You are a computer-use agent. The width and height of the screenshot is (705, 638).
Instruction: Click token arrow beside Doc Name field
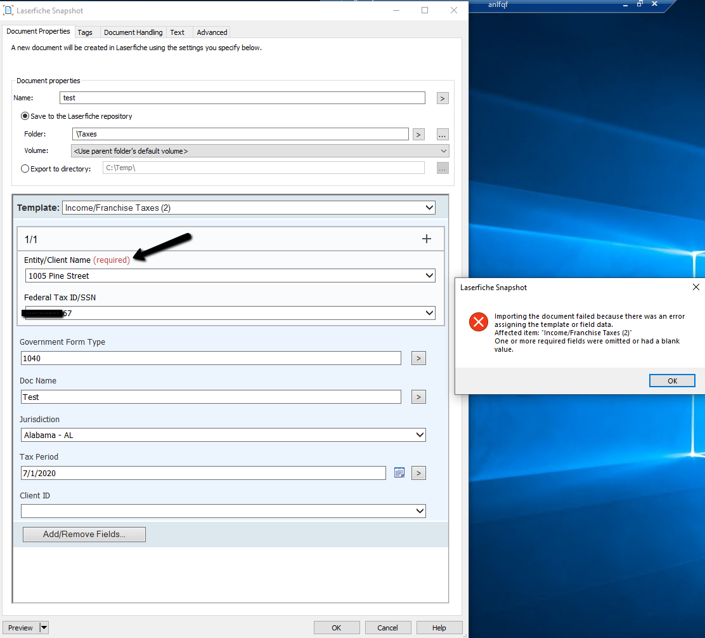tap(418, 397)
